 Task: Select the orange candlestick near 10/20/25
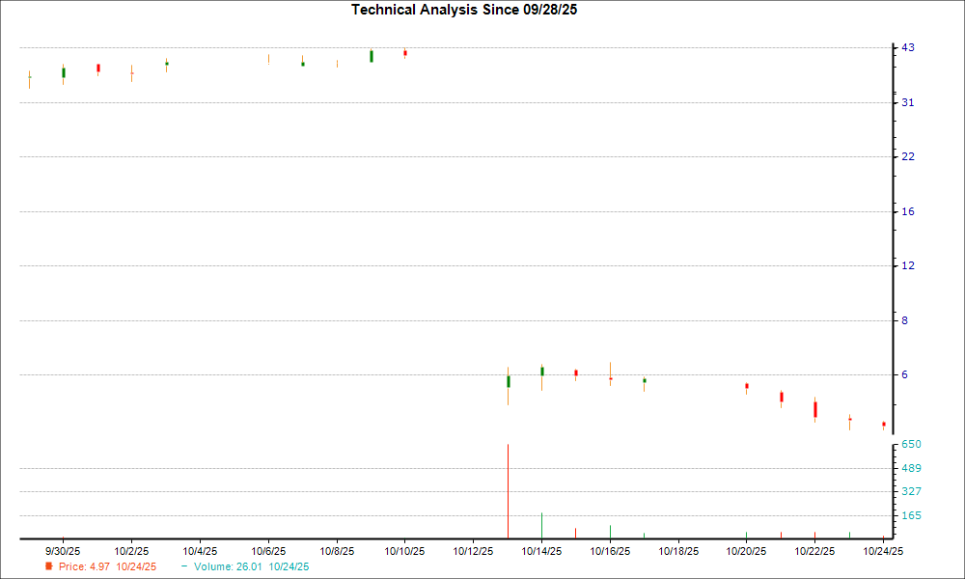pos(746,386)
